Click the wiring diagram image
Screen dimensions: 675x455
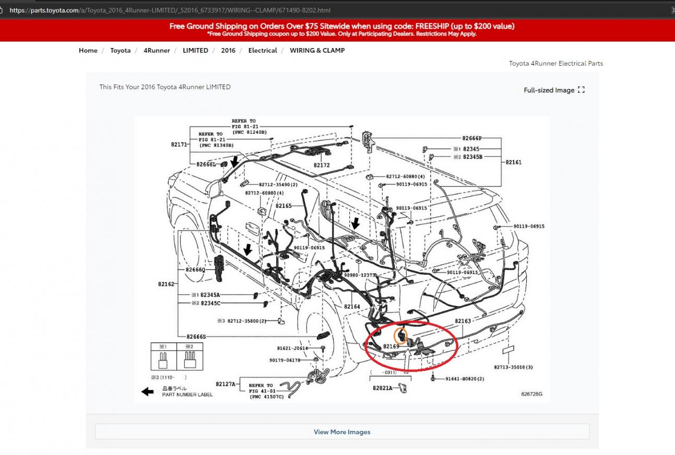click(x=342, y=259)
